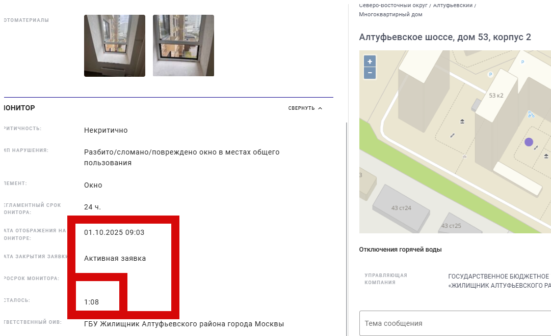Open the first window photo thumbnail
Screen dimensions: 551x336
[115, 46]
